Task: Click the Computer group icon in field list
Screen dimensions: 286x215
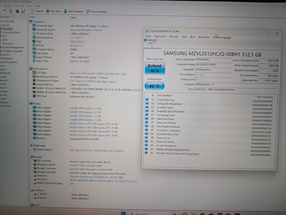Action: 31,21
